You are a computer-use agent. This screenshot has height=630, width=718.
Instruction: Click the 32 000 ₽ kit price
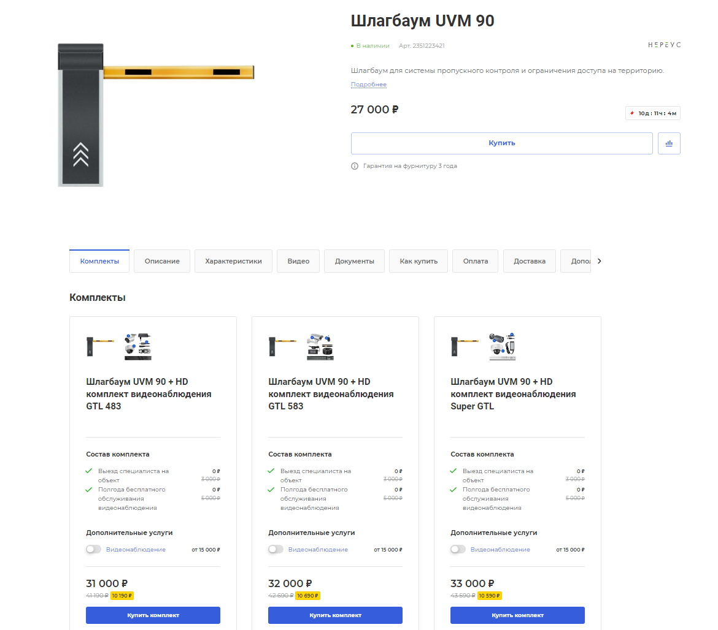click(x=290, y=583)
